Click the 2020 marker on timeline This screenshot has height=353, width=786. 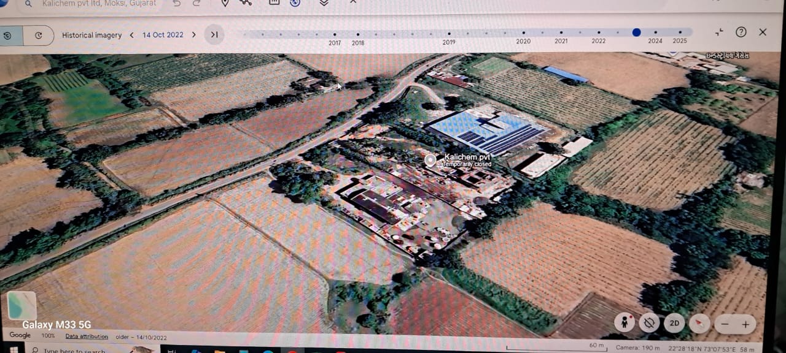[523, 33]
